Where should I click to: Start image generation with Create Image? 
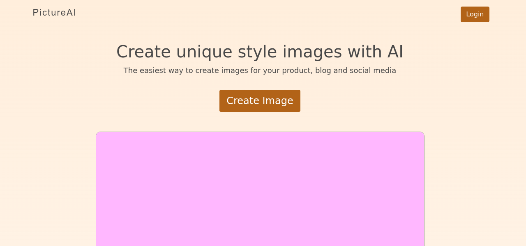(x=260, y=101)
